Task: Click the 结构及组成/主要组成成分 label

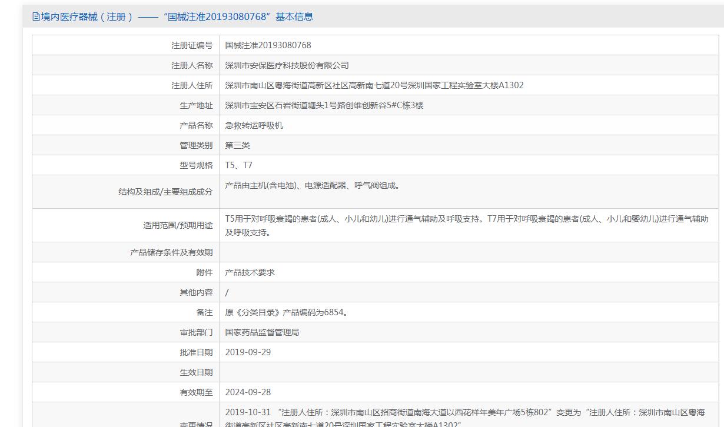Action: (x=165, y=192)
